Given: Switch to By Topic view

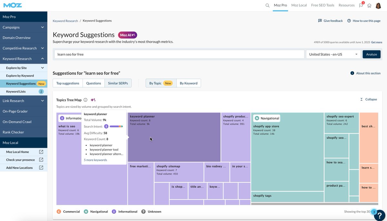Looking at the screenshot, I should coord(161,83).
